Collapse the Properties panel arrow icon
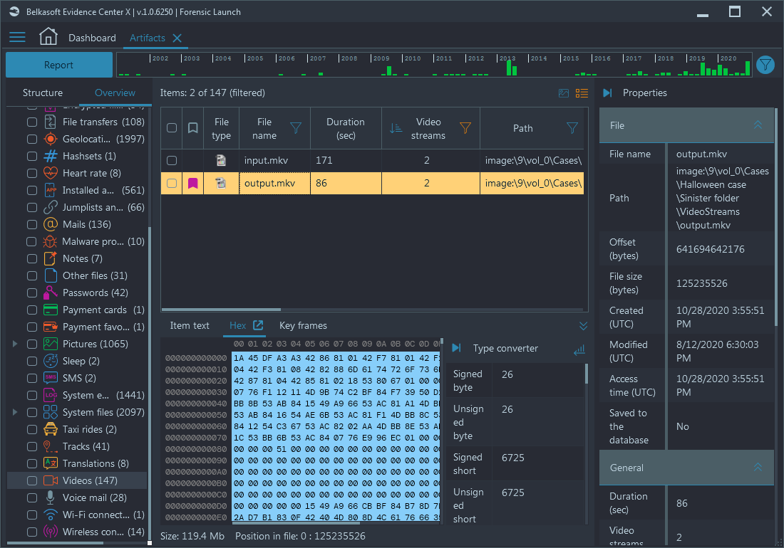 coord(607,93)
